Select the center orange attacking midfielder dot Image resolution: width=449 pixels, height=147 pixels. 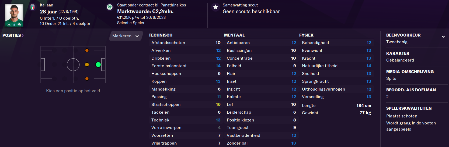pos(87,64)
